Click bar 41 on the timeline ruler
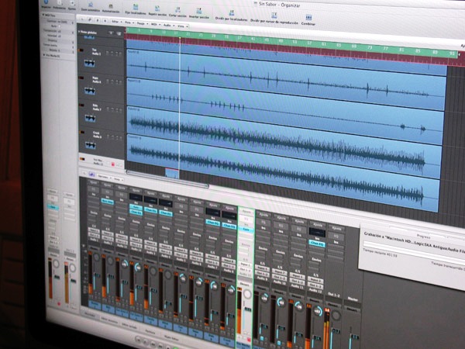 pyautogui.click(x=253, y=40)
